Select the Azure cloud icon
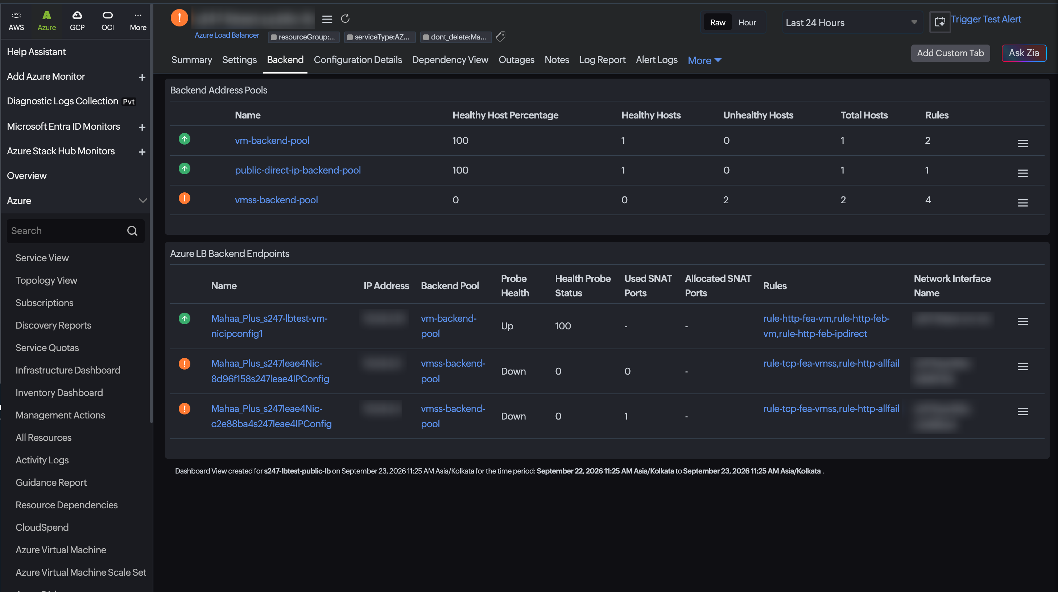 click(47, 21)
